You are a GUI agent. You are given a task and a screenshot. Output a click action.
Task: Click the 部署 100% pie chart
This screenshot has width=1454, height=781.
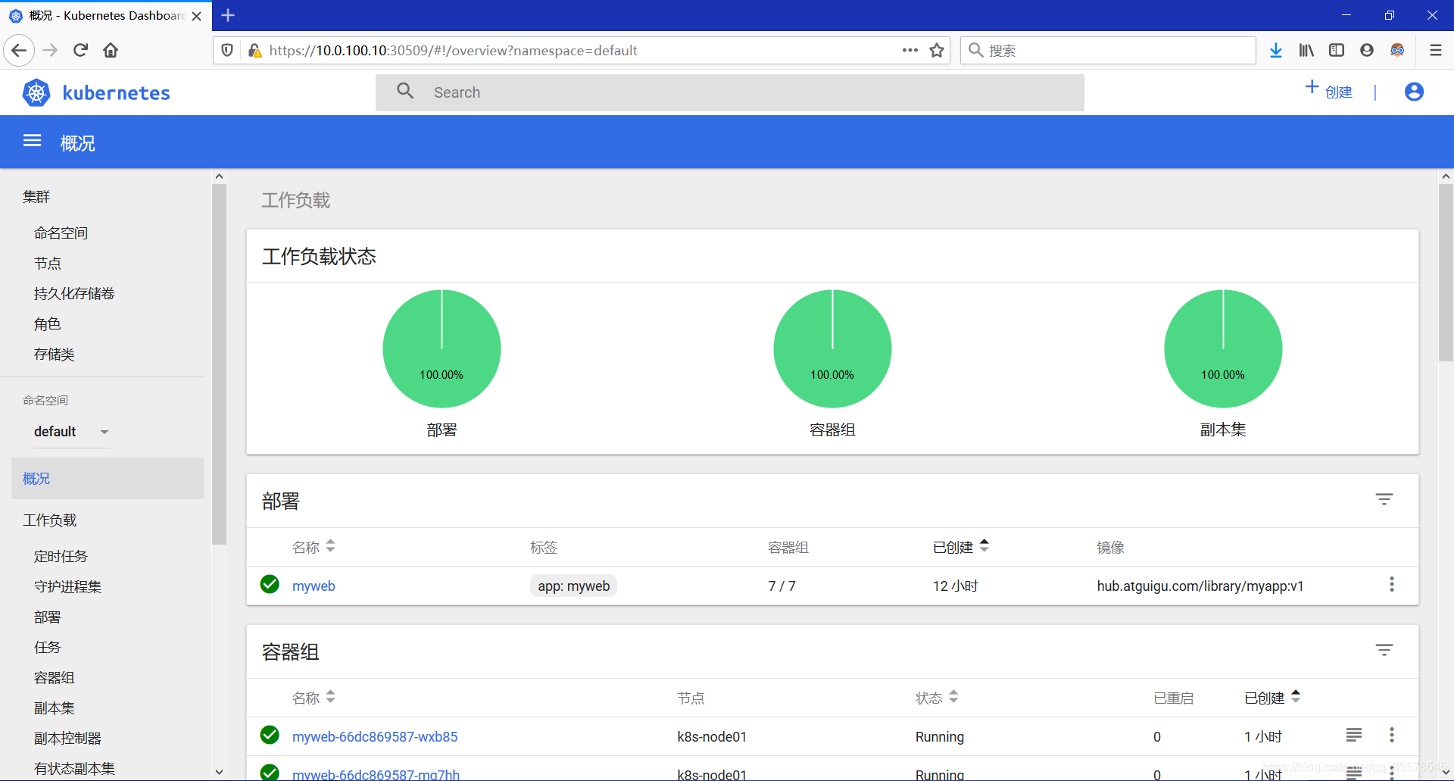[442, 348]
